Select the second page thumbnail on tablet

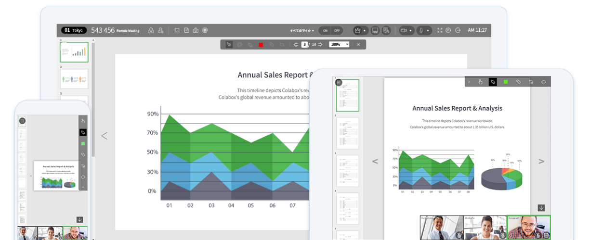pos(348,133)
